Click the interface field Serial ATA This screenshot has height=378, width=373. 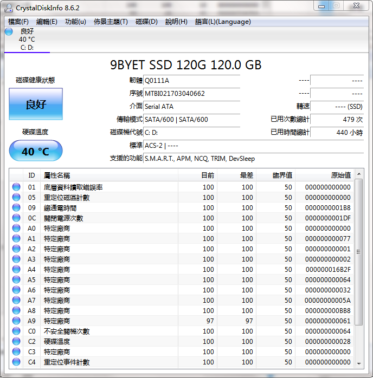(x=191, y=107)
